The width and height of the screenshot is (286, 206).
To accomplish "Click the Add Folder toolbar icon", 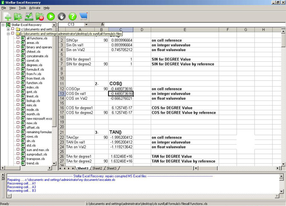I will (x=18, y=17).
